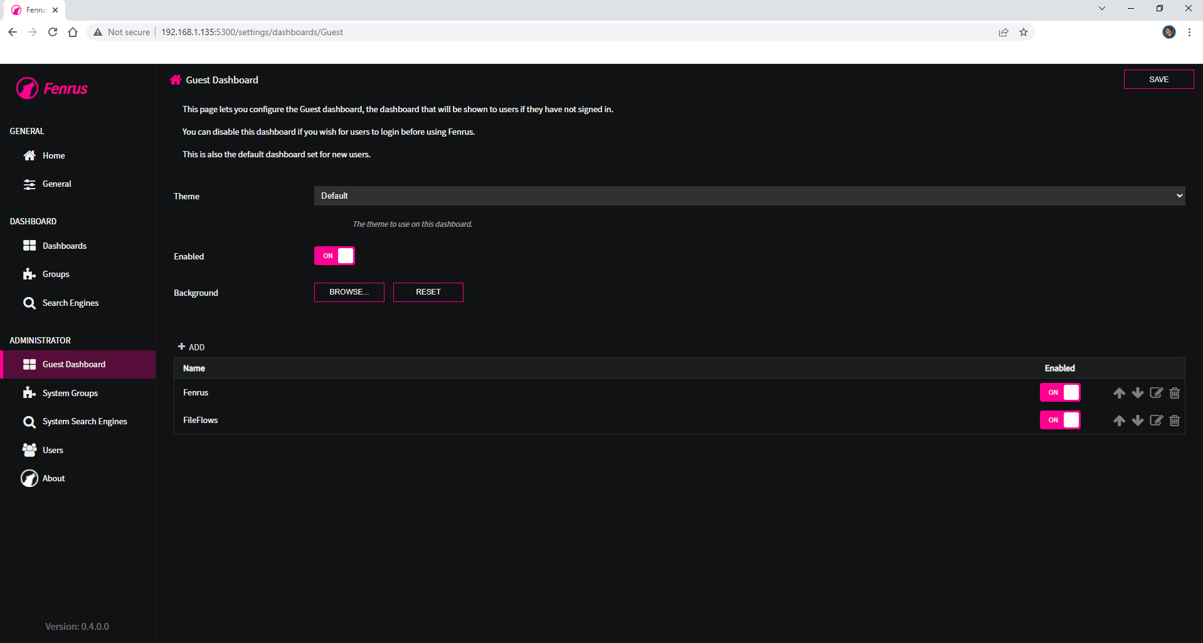Move the FileFlows group up with arrow

click(1119, 421)
